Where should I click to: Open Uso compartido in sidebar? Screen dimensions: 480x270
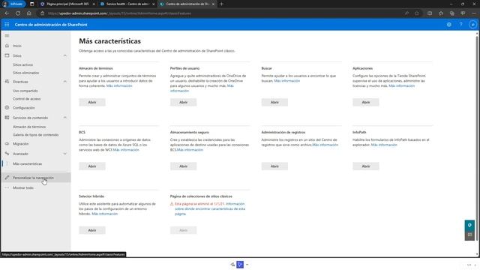point(25,91)
